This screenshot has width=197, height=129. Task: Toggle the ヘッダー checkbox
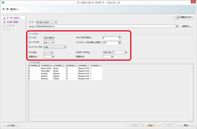(x=30, y=37)
